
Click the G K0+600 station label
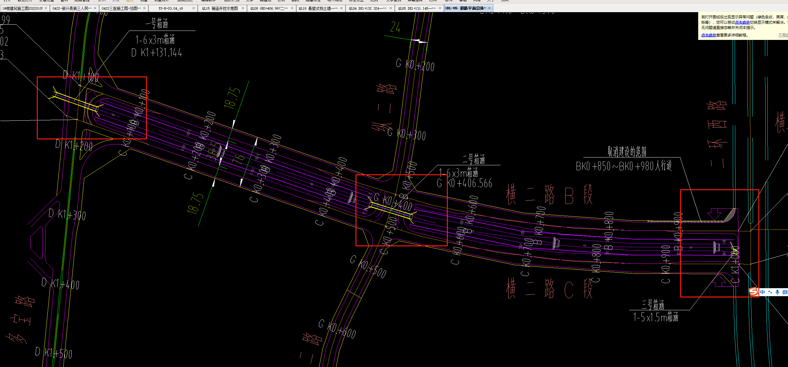pyautogui.click(x=337, y=329)
